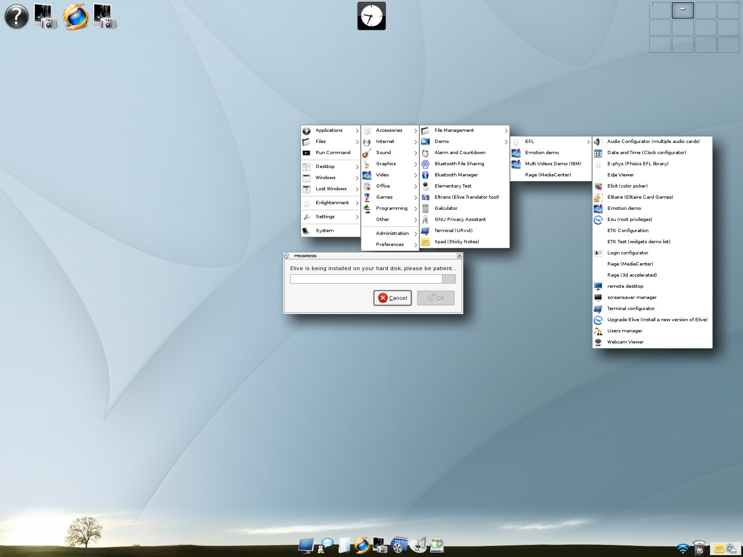This screenshot has width=743, height=557.
Task: Open Audio Configurator (multiple audio cards)
Action: click(652, 142)
